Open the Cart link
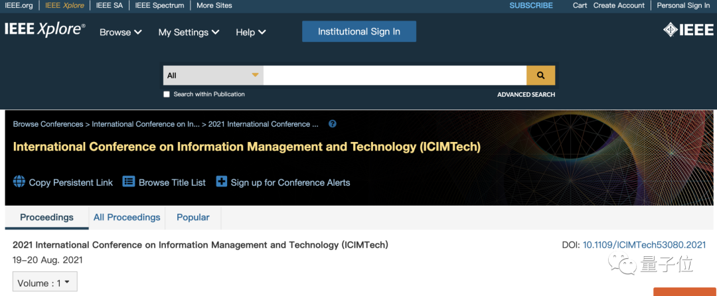717x296 pixels. pos(580,5)
